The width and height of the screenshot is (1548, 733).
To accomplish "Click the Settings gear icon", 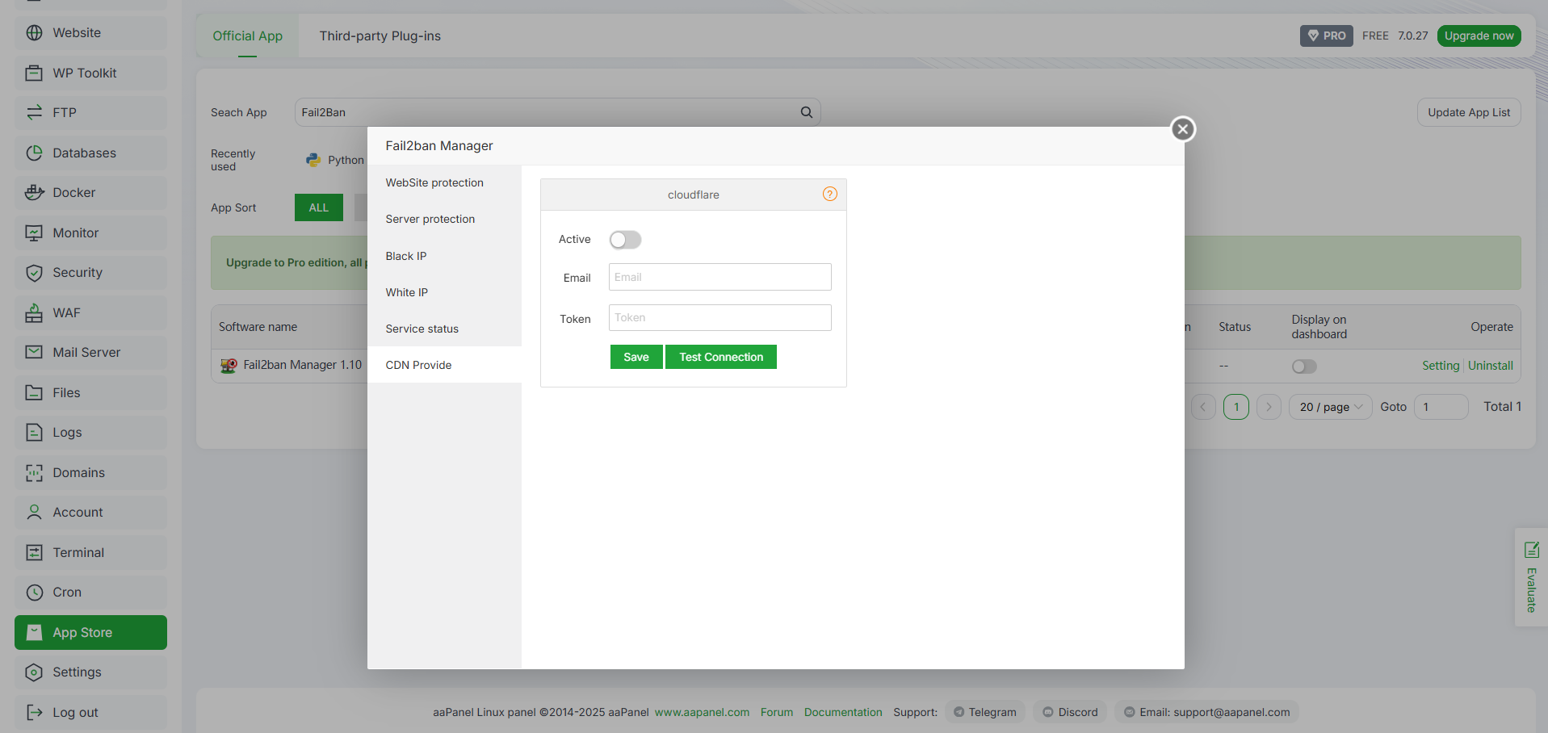I will coord(34,672).
